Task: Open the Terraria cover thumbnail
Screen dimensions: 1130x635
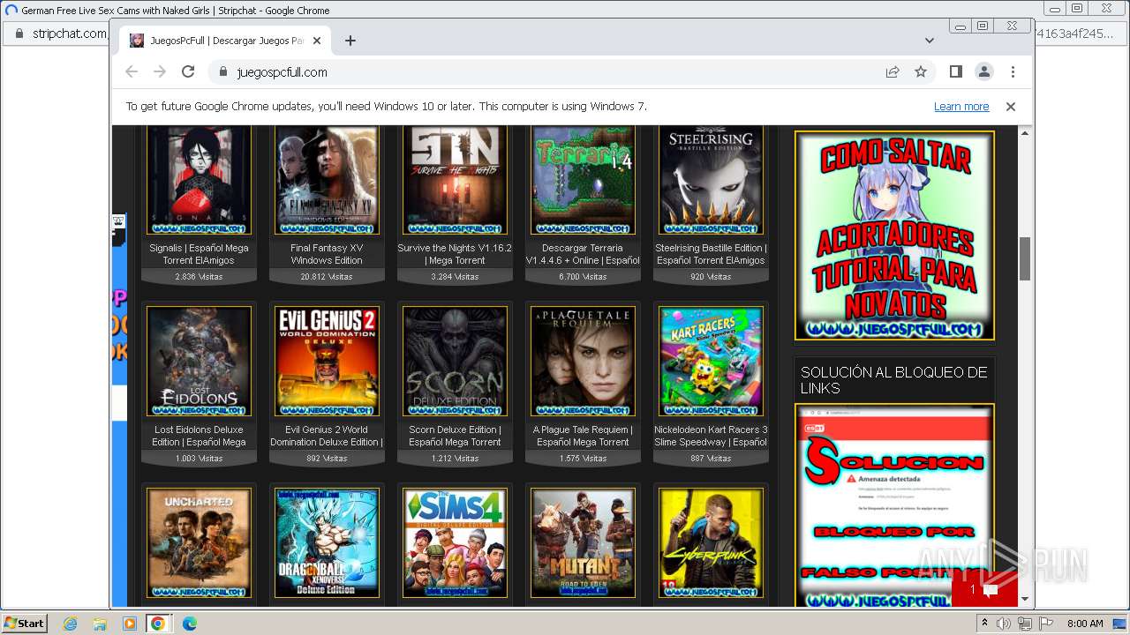Action: coord(583,179)
